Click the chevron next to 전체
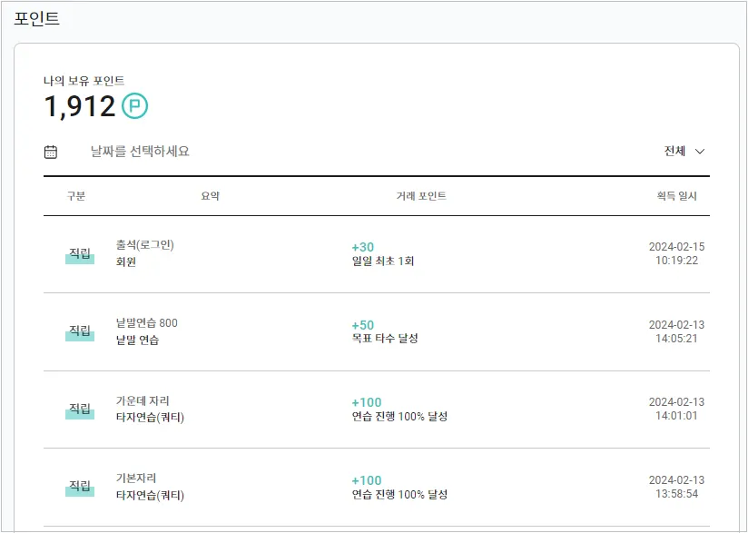The width and height of the screenshot is (748, 533). pyautogui.click(x=700, y=152)
